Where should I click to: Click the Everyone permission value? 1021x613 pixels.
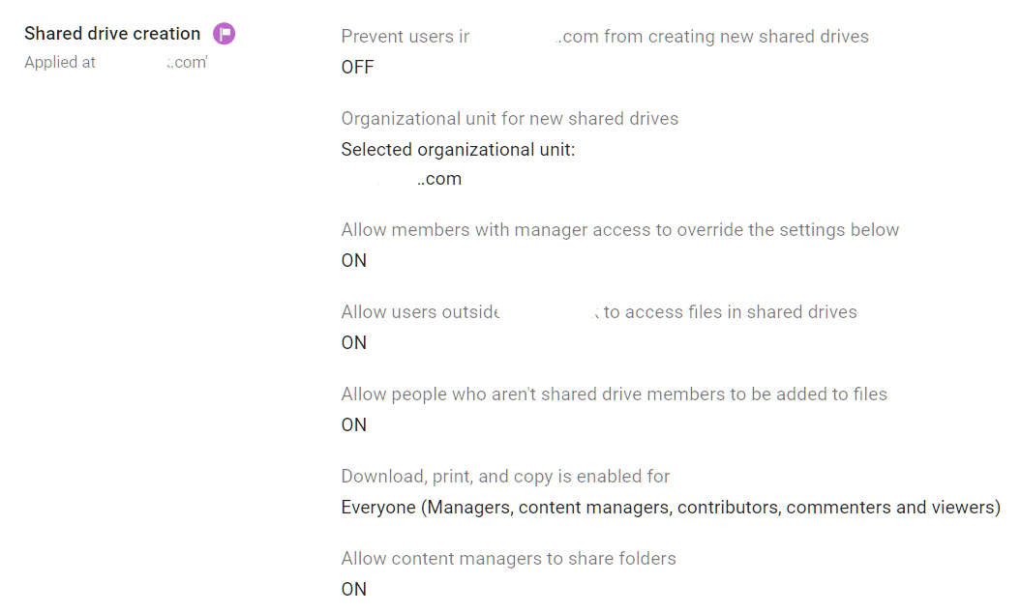click(671, 507)
